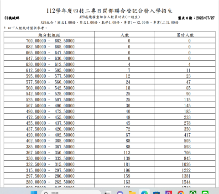Click the title 112學年度四技二專日間部聯合登記分發入學招生
This screenshot has width=219, height=194.
[109, 11]
